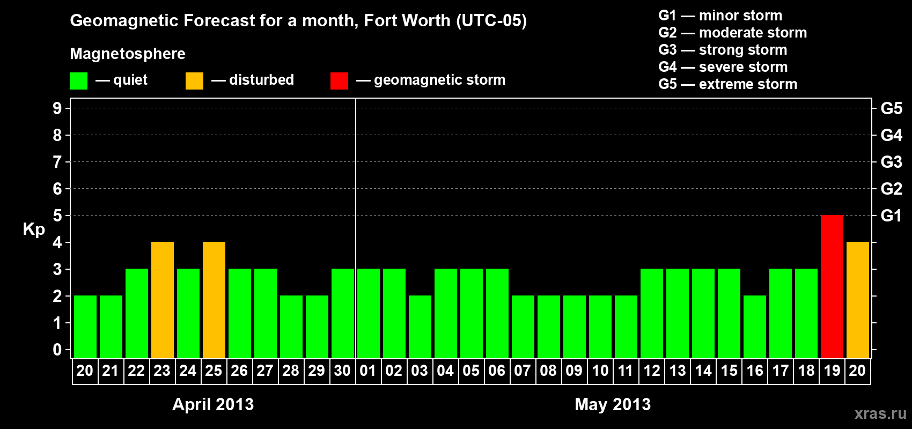The image size is (912, 429).
Task: Click the date label 15 on the axis
Action: [729, 371]
